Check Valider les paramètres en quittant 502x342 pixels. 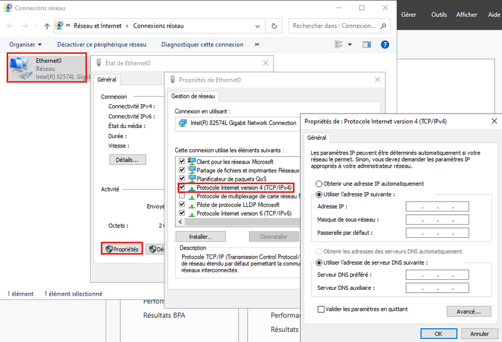(x=321, y=309)
